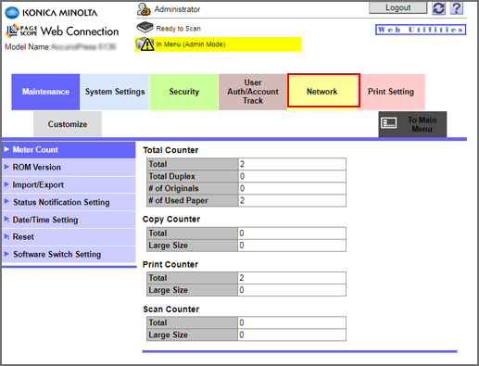Open the Print Setting tab
Screen dimensions: 479x366
point(391,92)
